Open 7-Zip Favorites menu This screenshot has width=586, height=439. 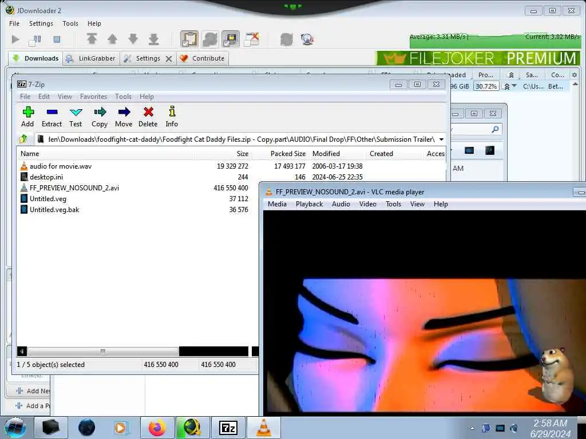click(93, 96)
